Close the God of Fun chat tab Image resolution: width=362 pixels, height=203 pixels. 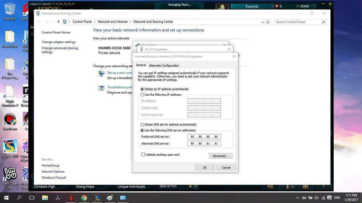tap(195, 186)
